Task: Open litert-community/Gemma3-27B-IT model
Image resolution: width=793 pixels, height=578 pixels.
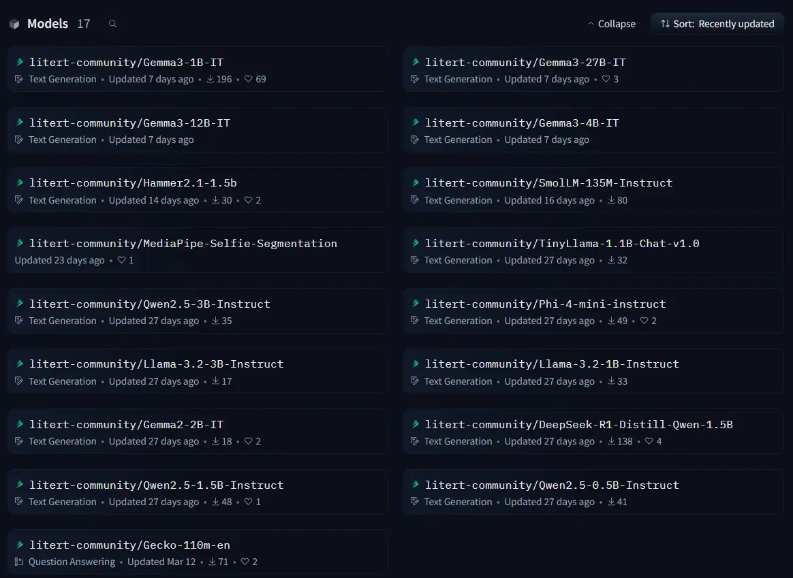Action: [x=593, y=69]
